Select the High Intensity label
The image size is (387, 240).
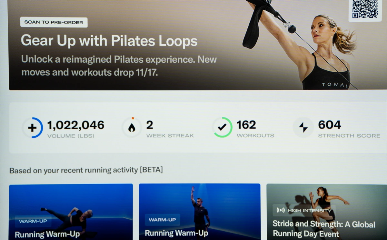pos(309,210)
